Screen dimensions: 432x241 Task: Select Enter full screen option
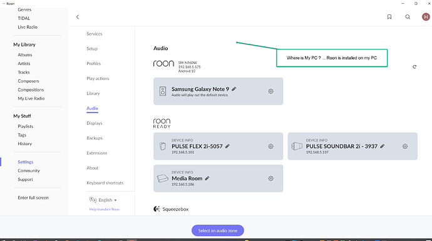pyautogui.click(x=33, y=197)
